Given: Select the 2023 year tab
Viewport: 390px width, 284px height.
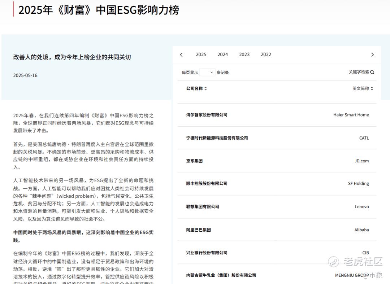Looking at the screenshot, I should [244, 54].
